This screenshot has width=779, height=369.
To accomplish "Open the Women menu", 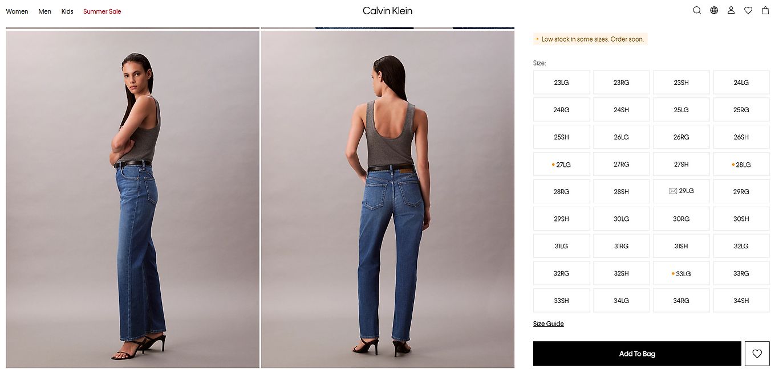I will click(17, 11).
